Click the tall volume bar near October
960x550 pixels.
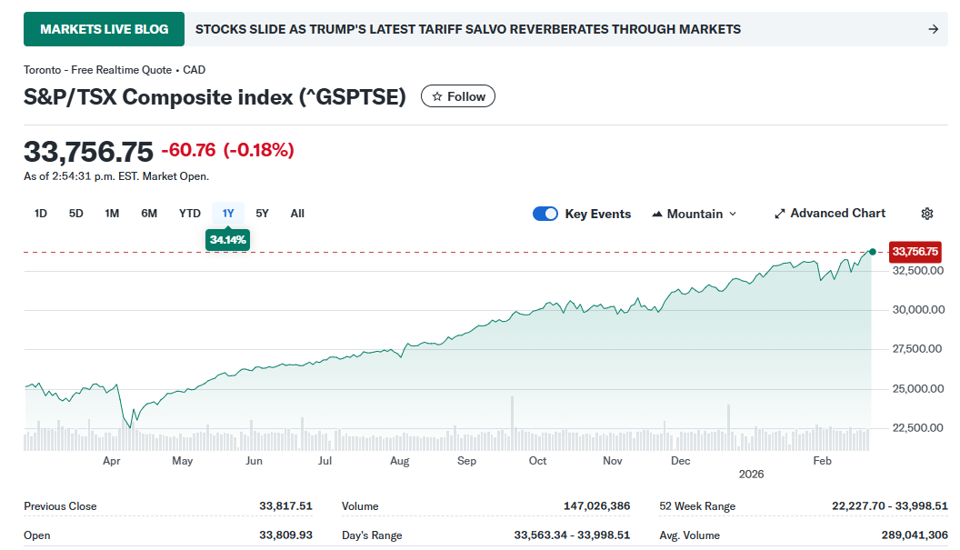[513, 424]
